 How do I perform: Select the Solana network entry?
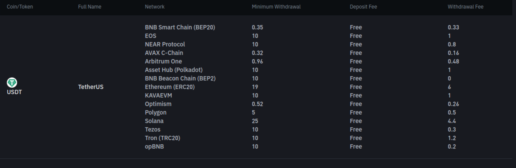click(154, 121)
